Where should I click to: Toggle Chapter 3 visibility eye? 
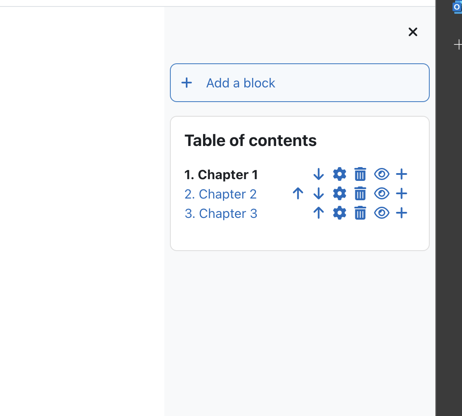coord(382,213)
